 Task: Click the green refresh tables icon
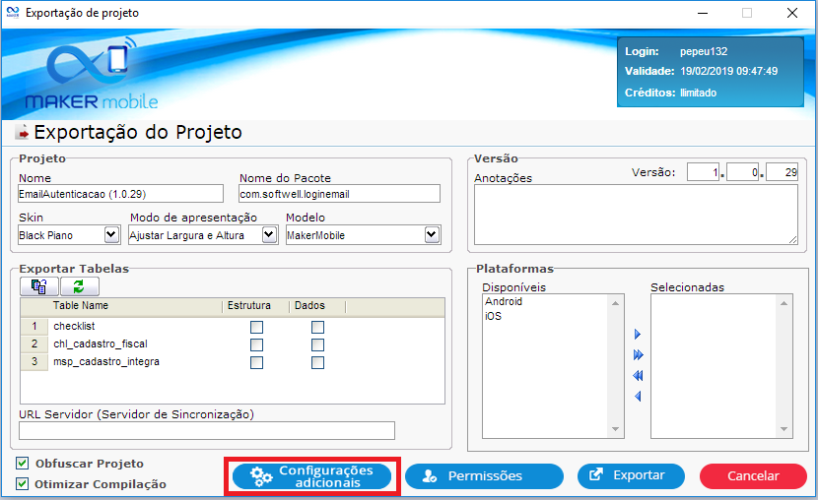[79, 286]
